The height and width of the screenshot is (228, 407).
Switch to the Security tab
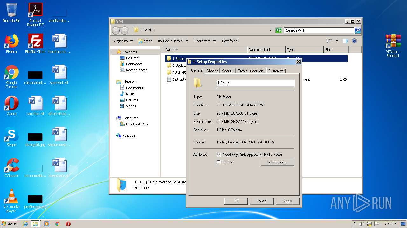pos(228,71)
